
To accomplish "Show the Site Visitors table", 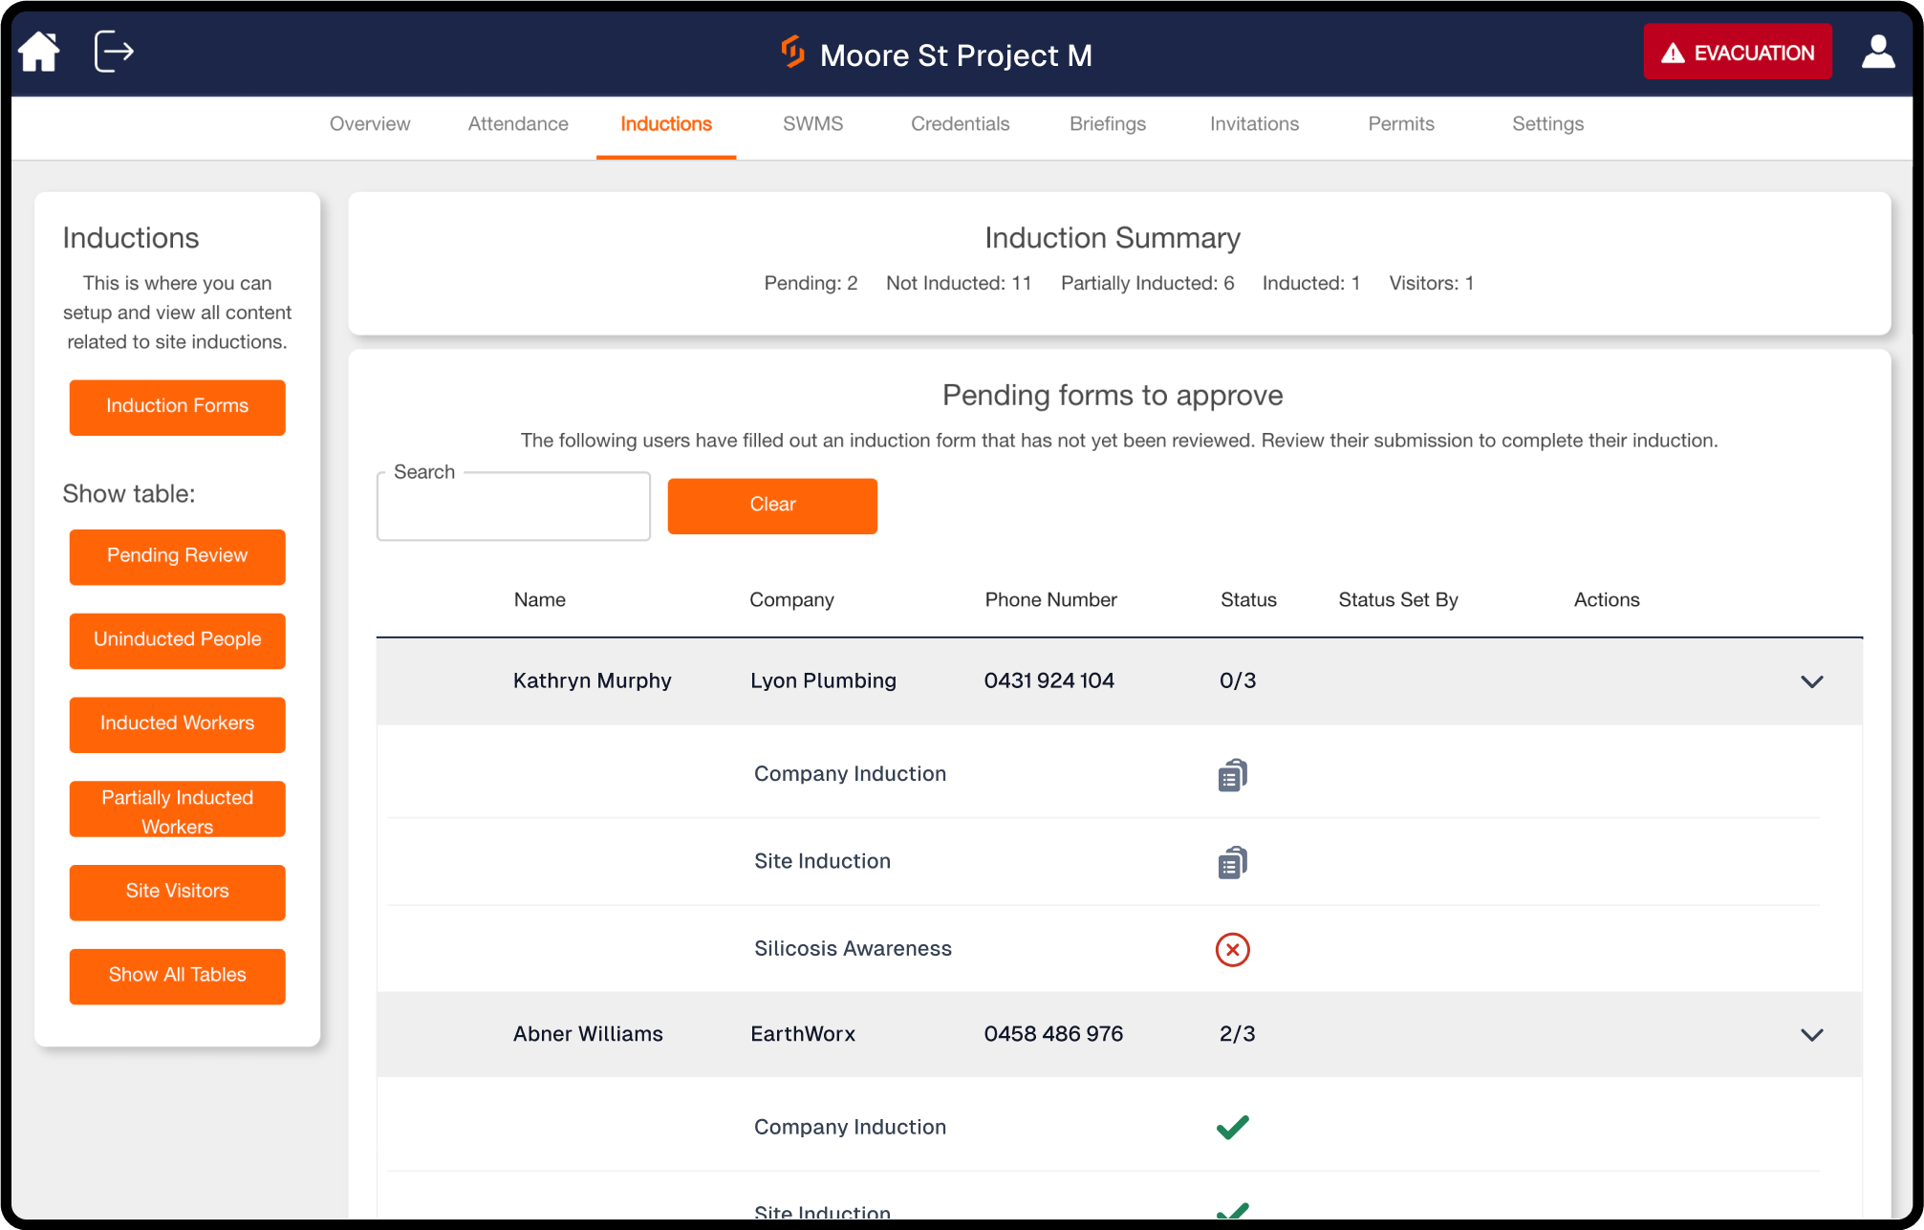I will 177,892.
